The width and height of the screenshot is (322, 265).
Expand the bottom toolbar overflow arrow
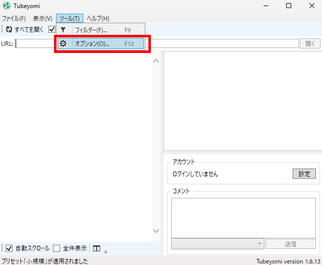106,251
